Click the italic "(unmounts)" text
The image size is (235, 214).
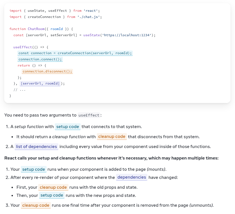pos(201,205)
